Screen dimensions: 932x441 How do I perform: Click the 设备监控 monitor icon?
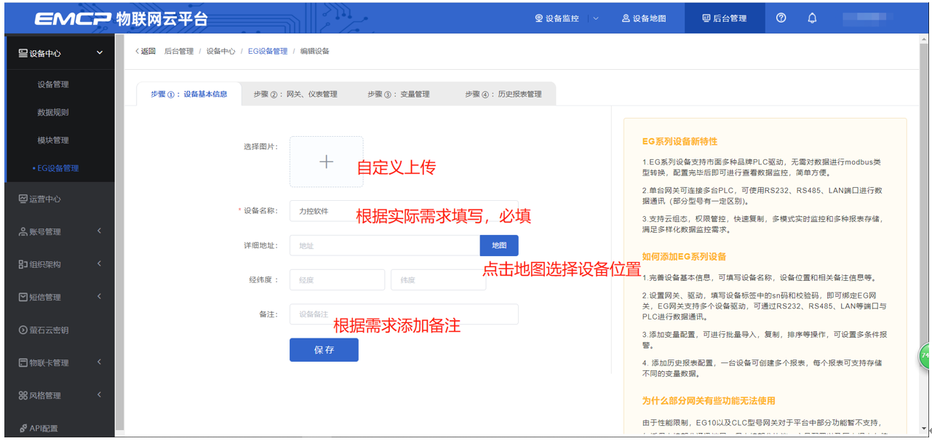point(539,19)
